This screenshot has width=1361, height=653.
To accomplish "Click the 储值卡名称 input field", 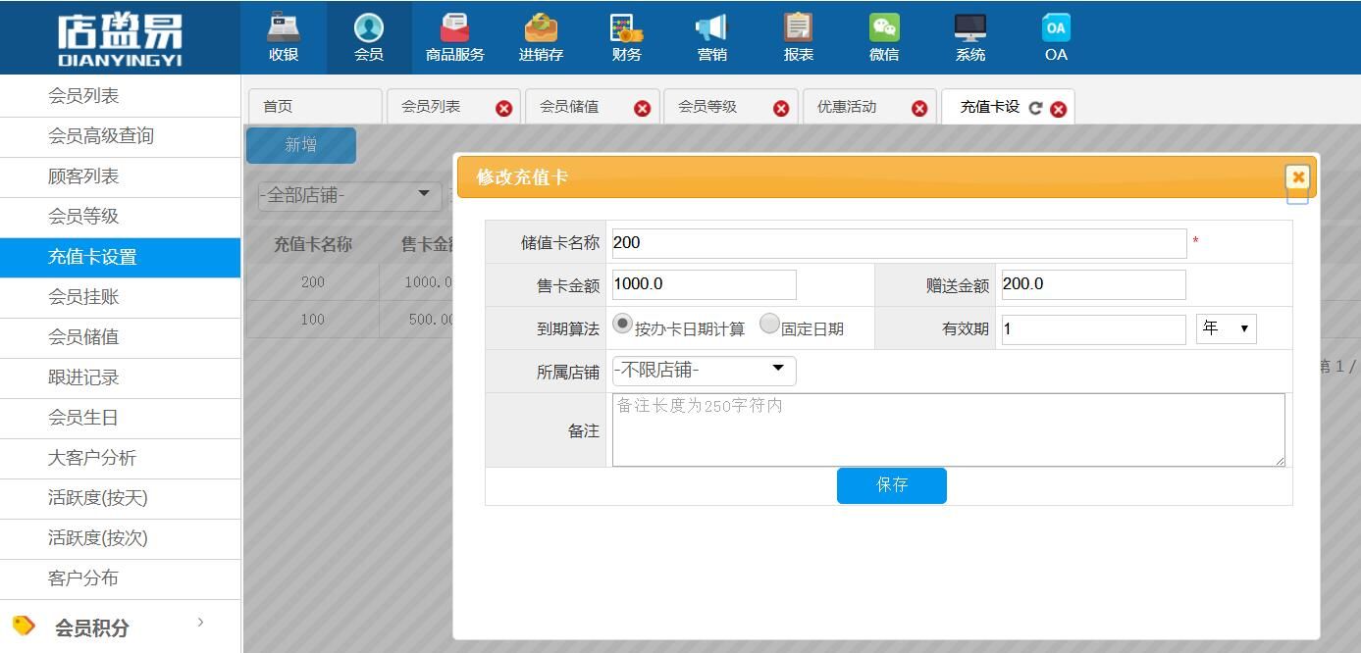I will coord(899,243).
